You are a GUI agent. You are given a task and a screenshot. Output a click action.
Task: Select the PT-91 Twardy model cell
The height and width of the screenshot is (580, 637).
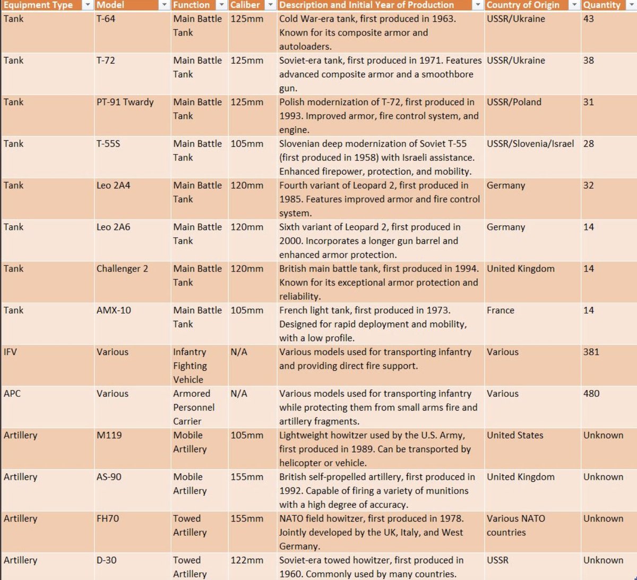tap(133, 116)
